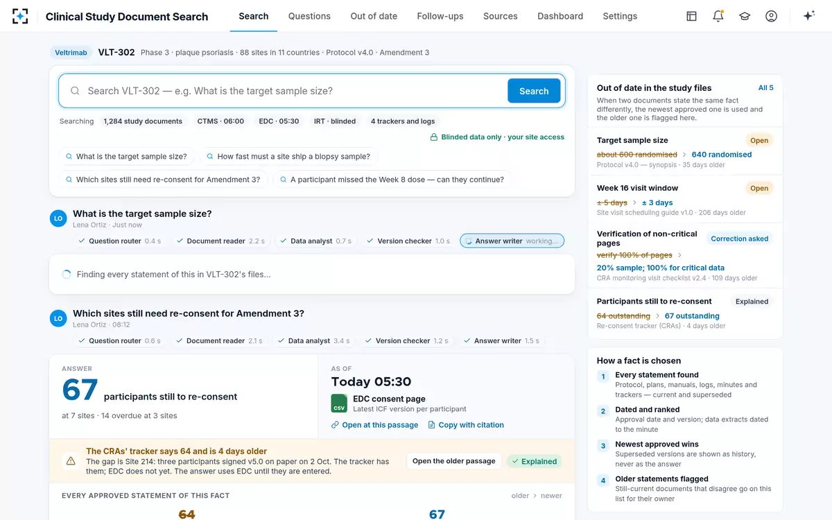Click Version checker 1.2 s step
This screenshot has height=520, width=832.
click(406, 341)
